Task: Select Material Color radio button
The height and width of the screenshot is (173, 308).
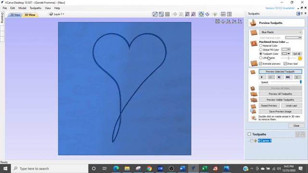Action: [261, 46]
